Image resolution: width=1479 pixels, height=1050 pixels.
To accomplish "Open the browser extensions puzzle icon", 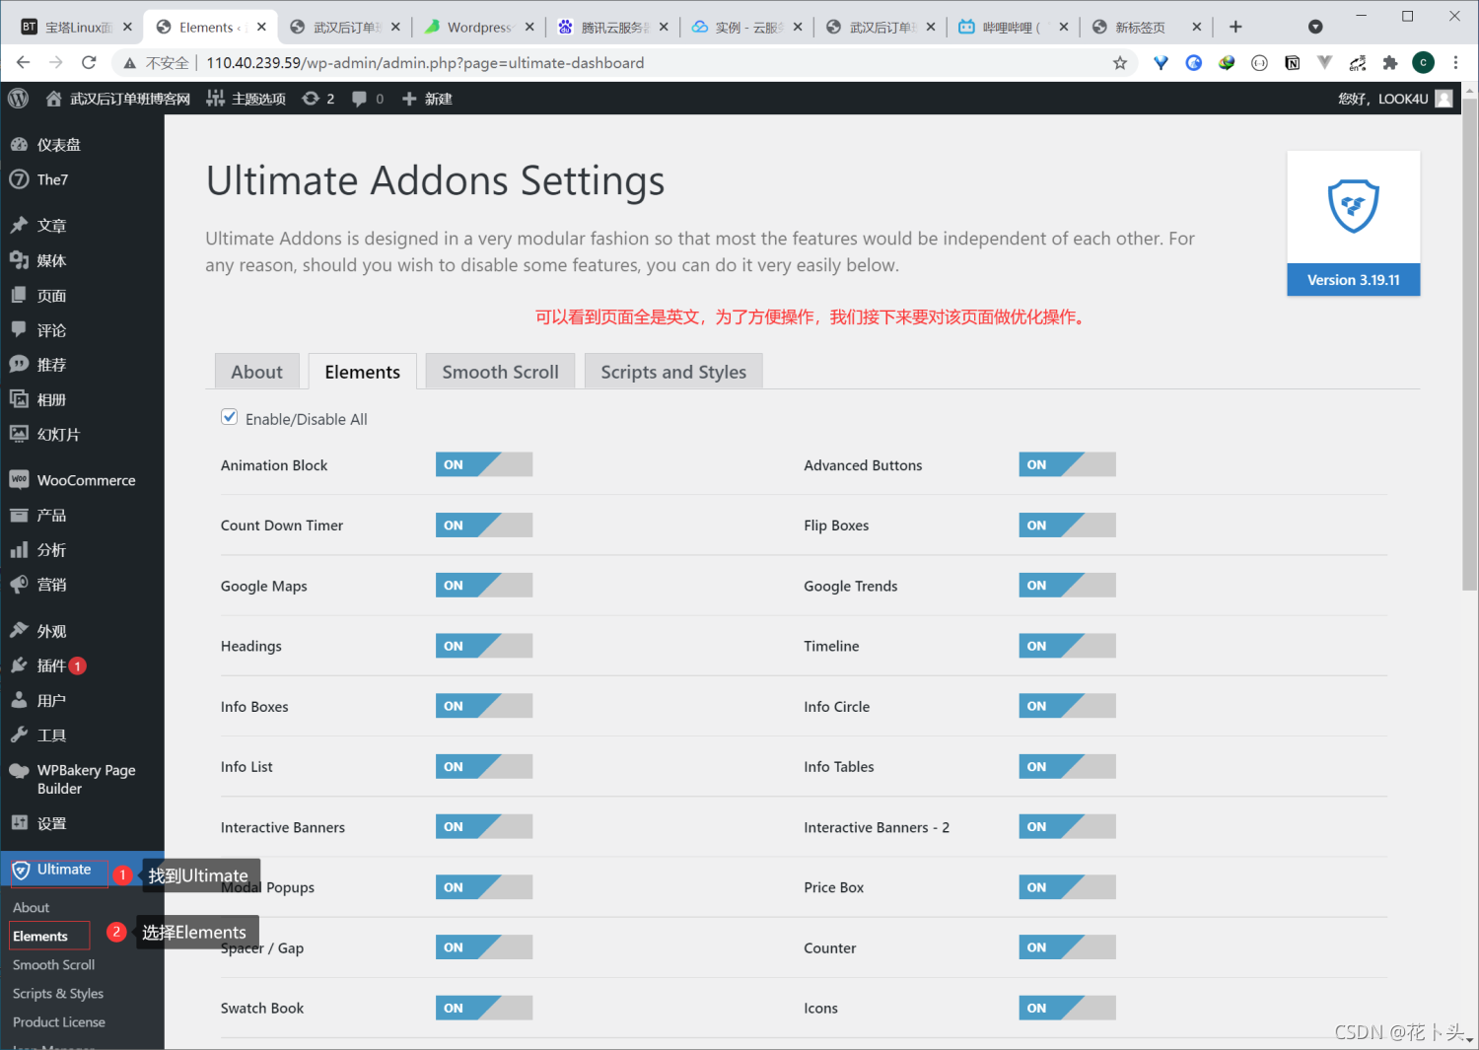I will click(1390, 63).
